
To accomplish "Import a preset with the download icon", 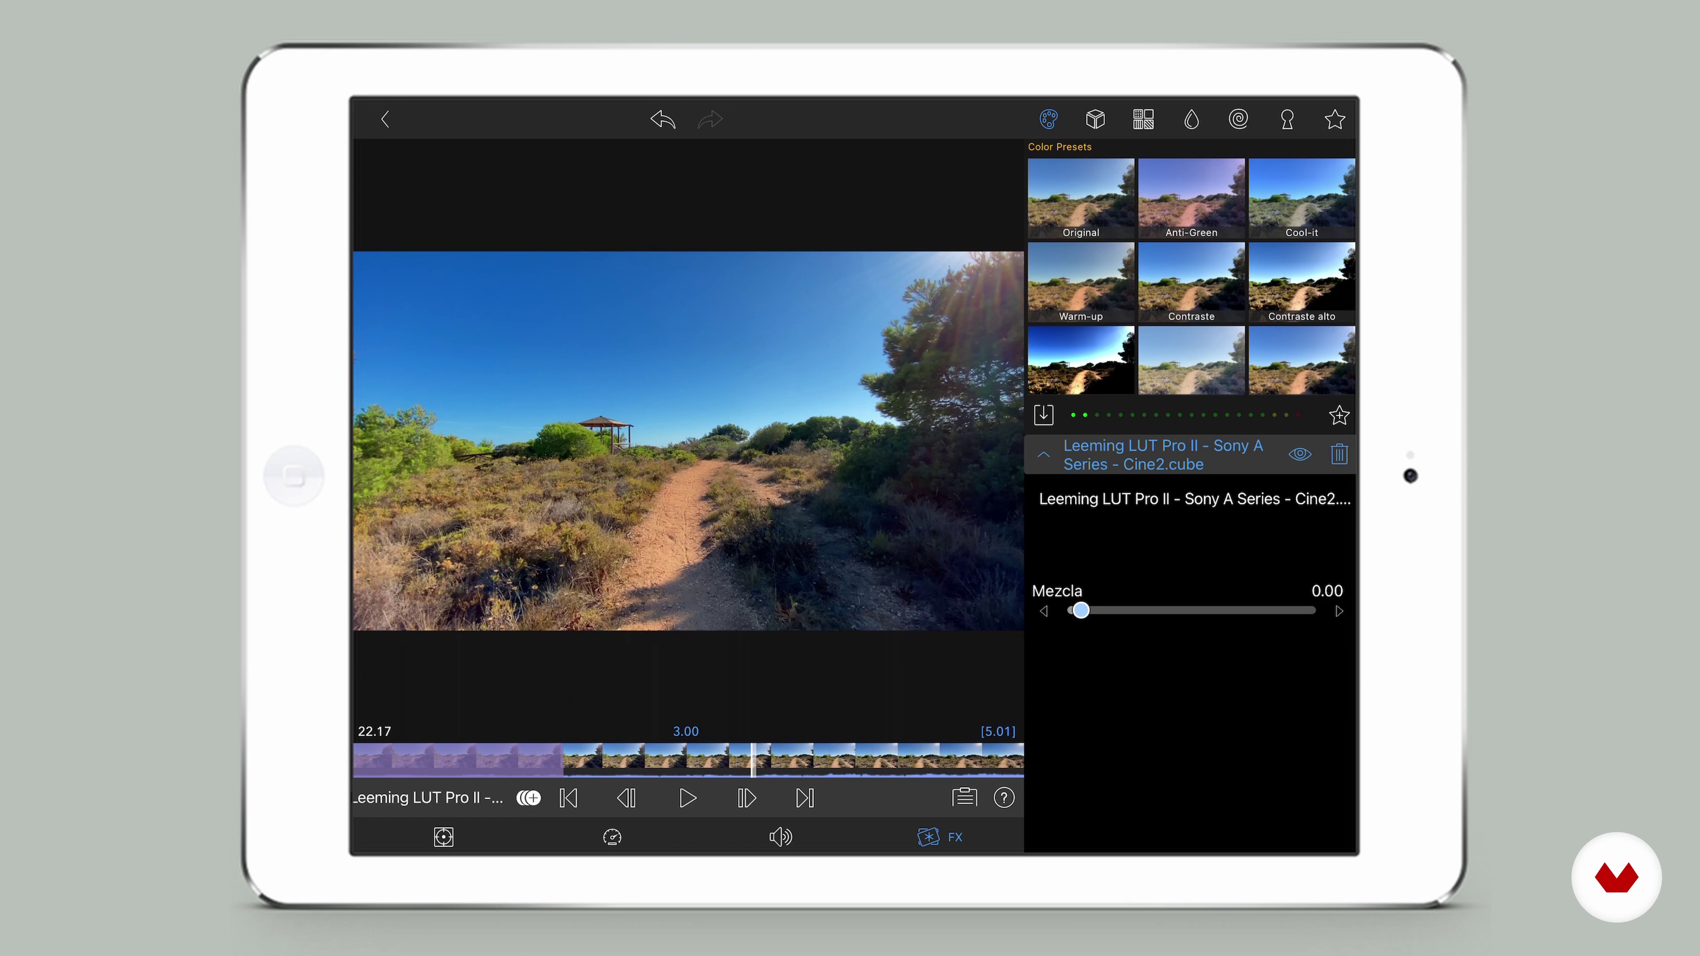I will [1043, 415].
